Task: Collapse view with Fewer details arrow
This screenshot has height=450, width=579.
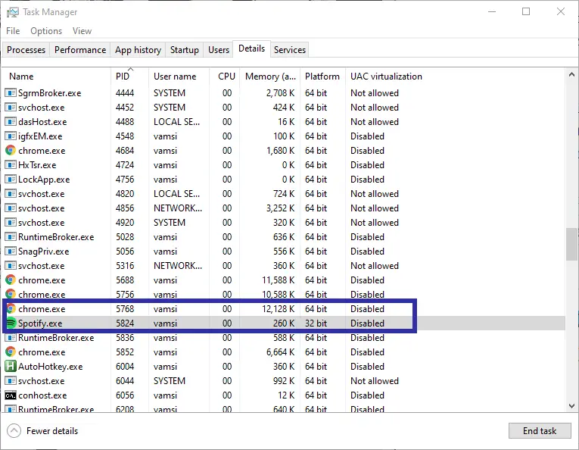Action: click(x=14, y=430)
